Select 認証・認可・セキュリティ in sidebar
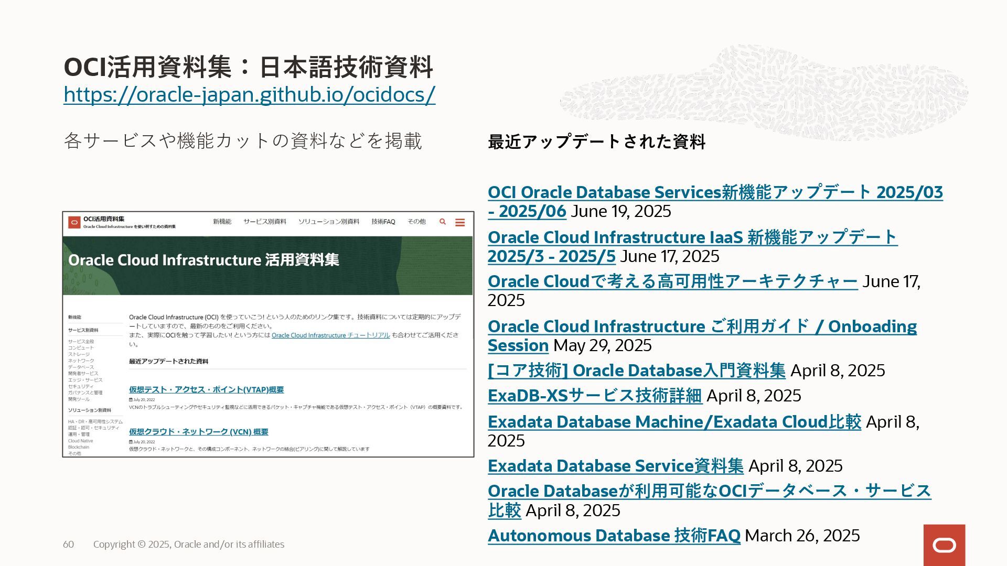This screenshot has width=1007, height=566. click(93, 428)
